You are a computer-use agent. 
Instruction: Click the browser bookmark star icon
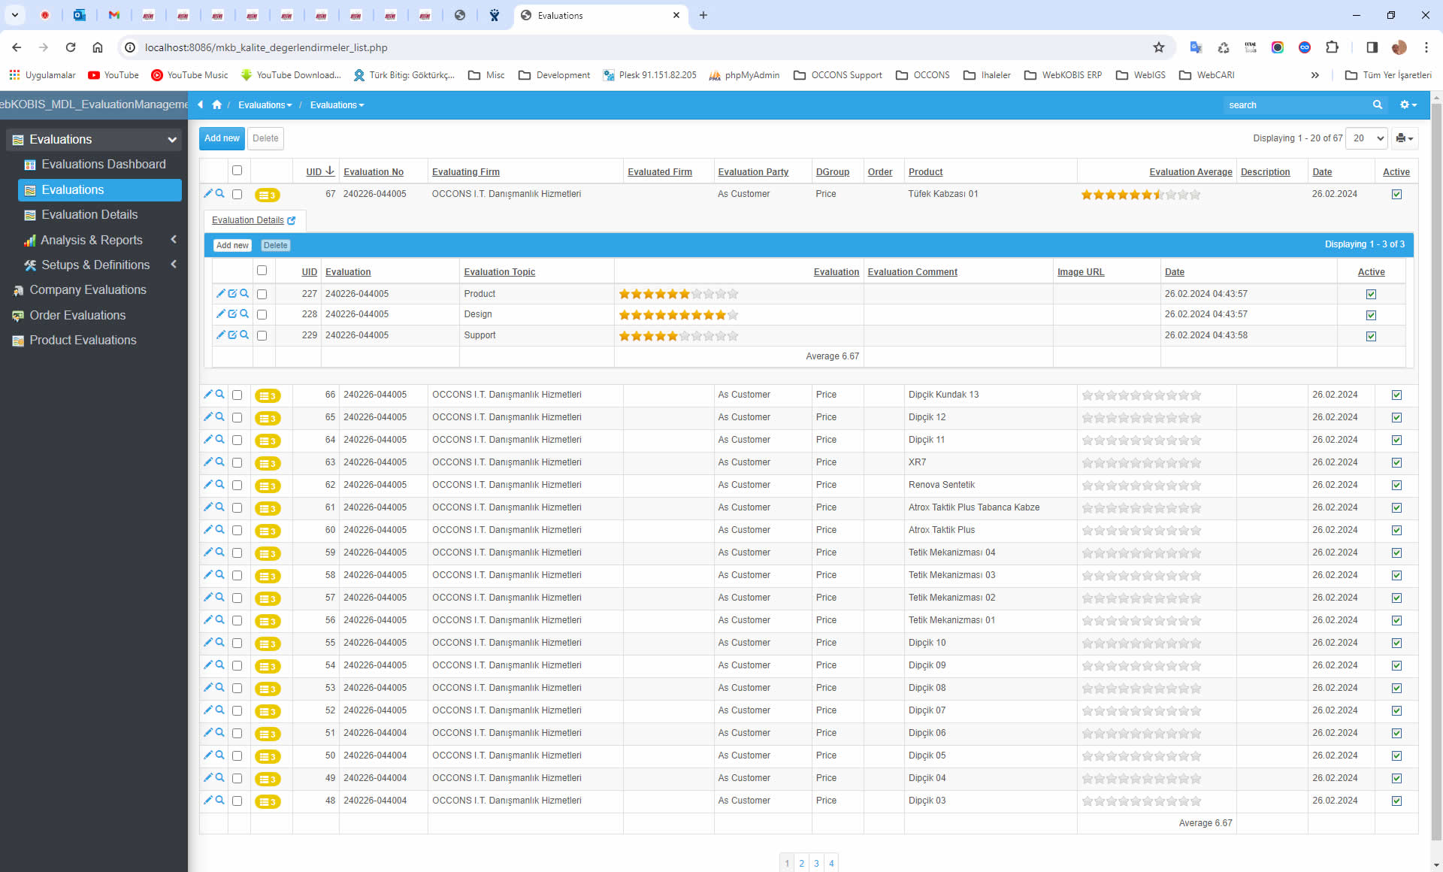point(1159,47)
